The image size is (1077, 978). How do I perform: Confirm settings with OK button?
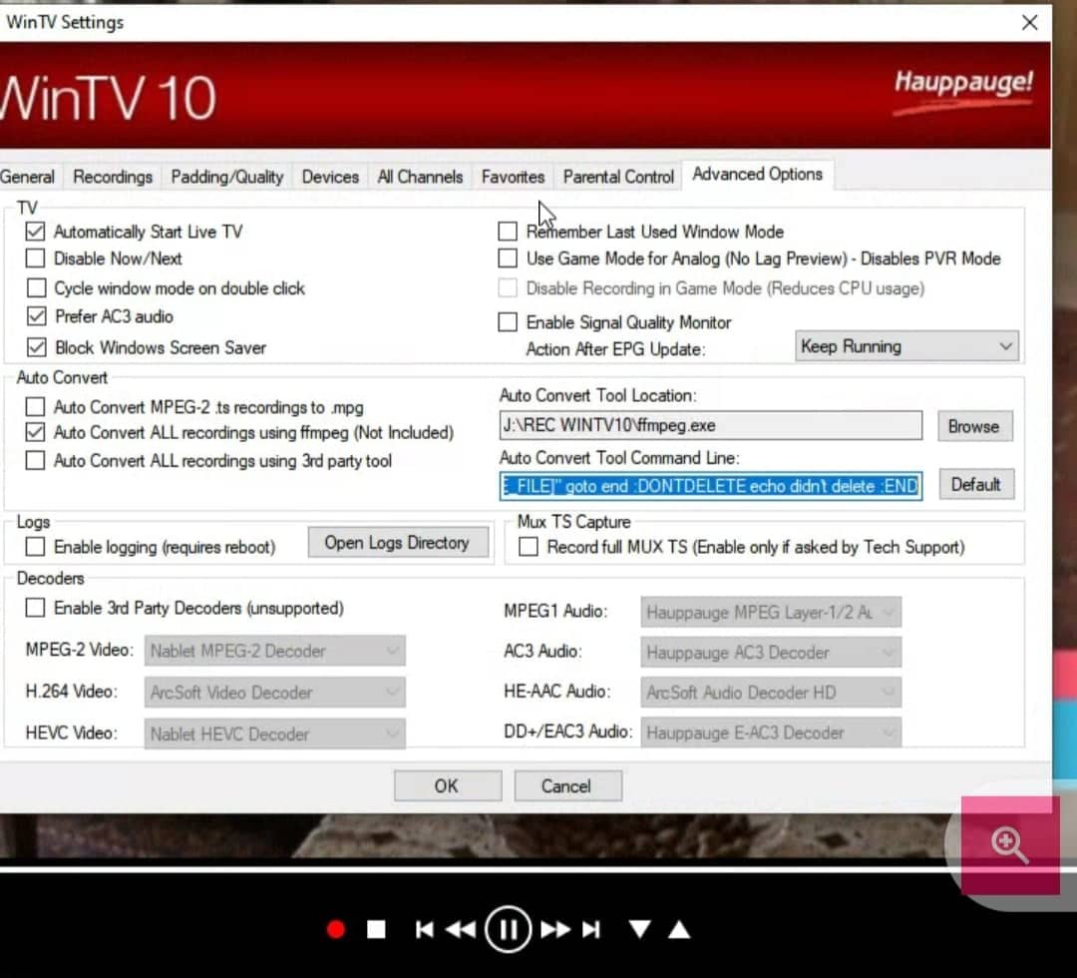(447, 785)
